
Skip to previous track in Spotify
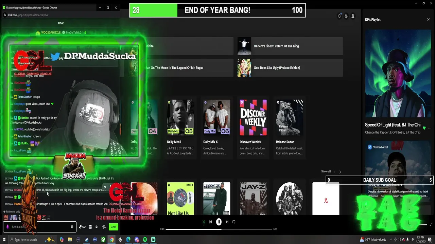click(x=211, y=222)
